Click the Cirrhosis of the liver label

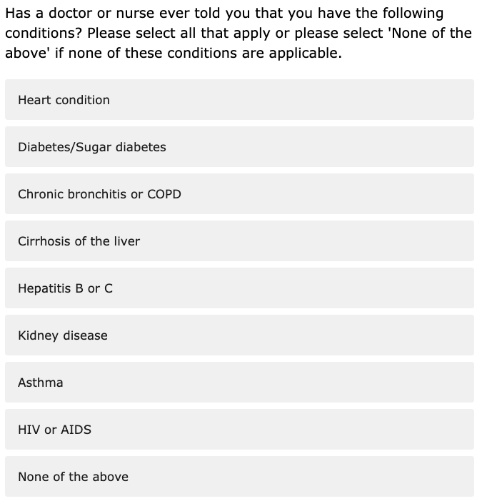tap(79, 241)
